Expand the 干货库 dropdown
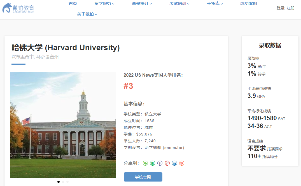This screenshot has width=301, height=186. pyautogui.click(x=214, y=4)
